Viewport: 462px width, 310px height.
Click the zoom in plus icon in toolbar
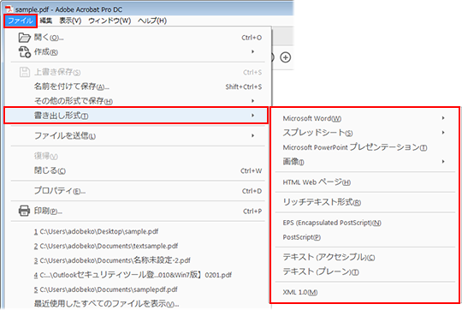pyautogui.click(x=285, y=57)
